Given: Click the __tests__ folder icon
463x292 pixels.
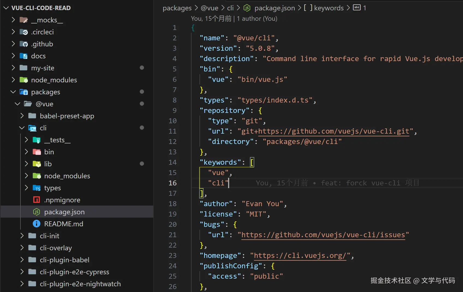Looking at the screenshot, I should 37,140.
